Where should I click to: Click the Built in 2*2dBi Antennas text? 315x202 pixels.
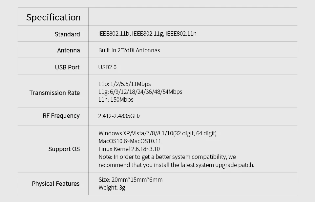click(x=129, y=50)
